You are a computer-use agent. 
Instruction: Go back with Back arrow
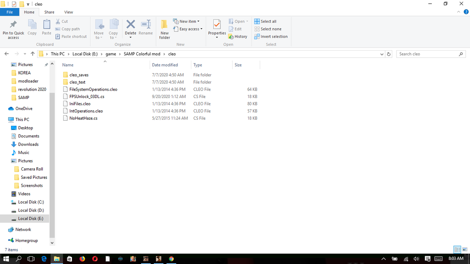(x=7, y=54)
